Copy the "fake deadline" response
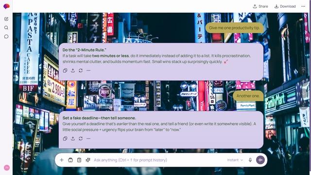This screenshot has height=175, width=311. [65, 139]
